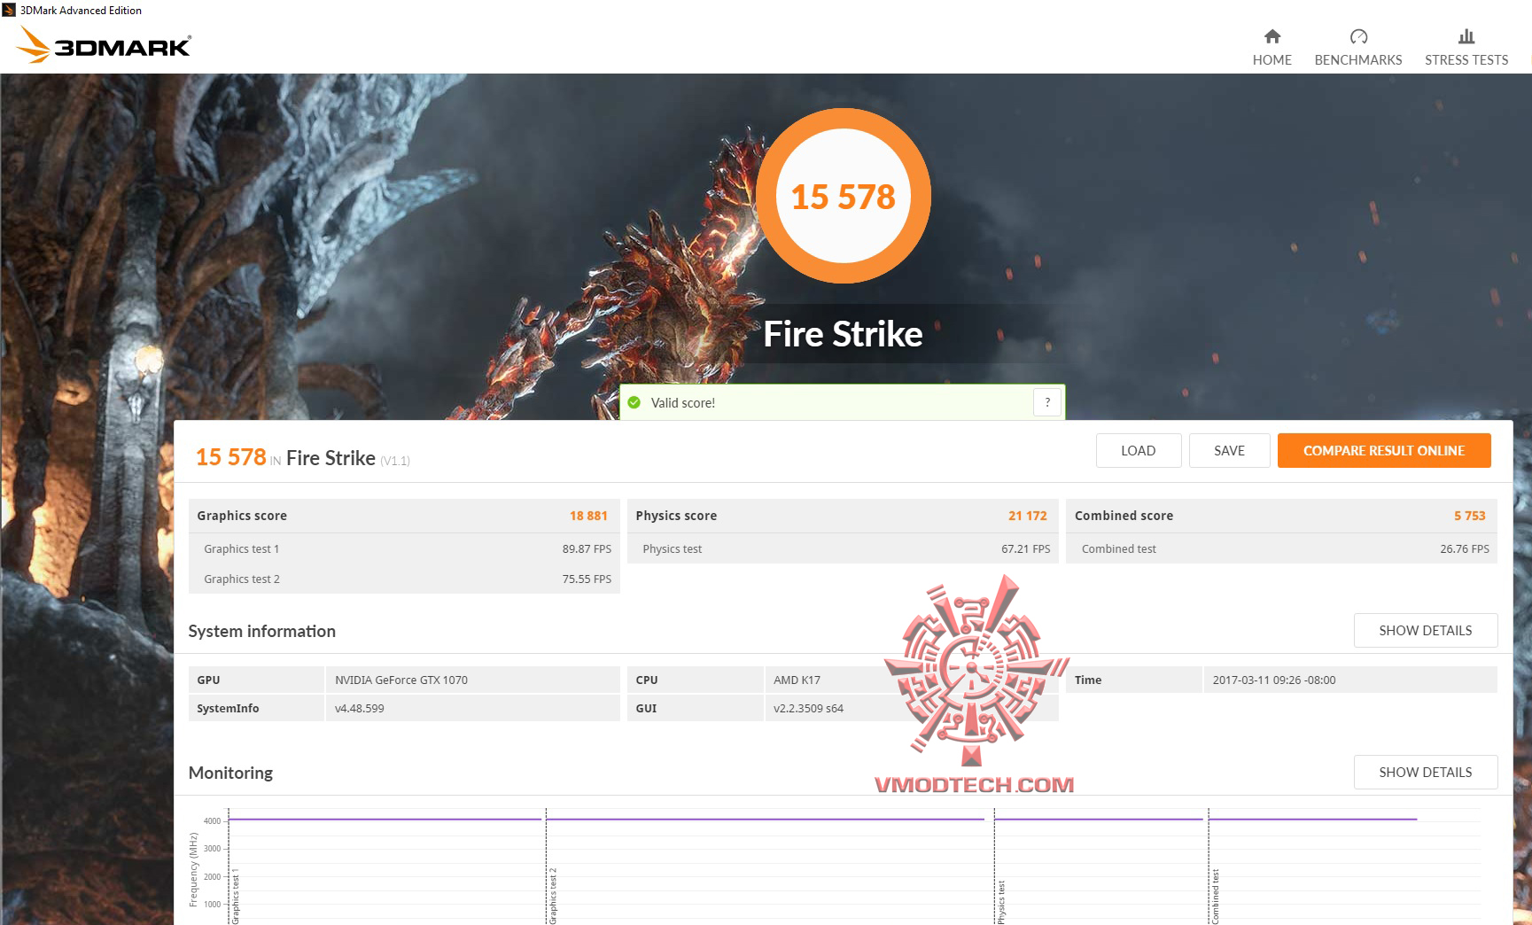Screen dimensions: 1532x925
Task: Click the Combined score label
Action: tap(1124, 516)
